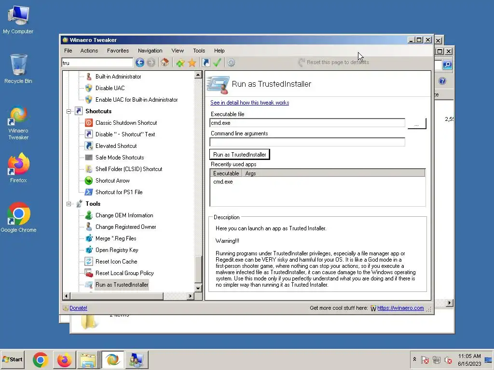494x370 pixels.
Task: Open Firefox from taskbar
Action: coord(65,360)
